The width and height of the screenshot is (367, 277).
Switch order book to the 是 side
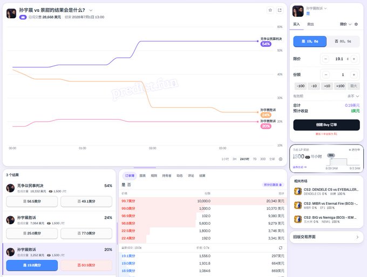(x=124, y=185)
